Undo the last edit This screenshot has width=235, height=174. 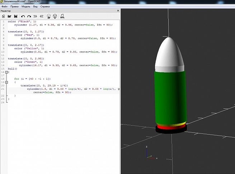(23, 16)
